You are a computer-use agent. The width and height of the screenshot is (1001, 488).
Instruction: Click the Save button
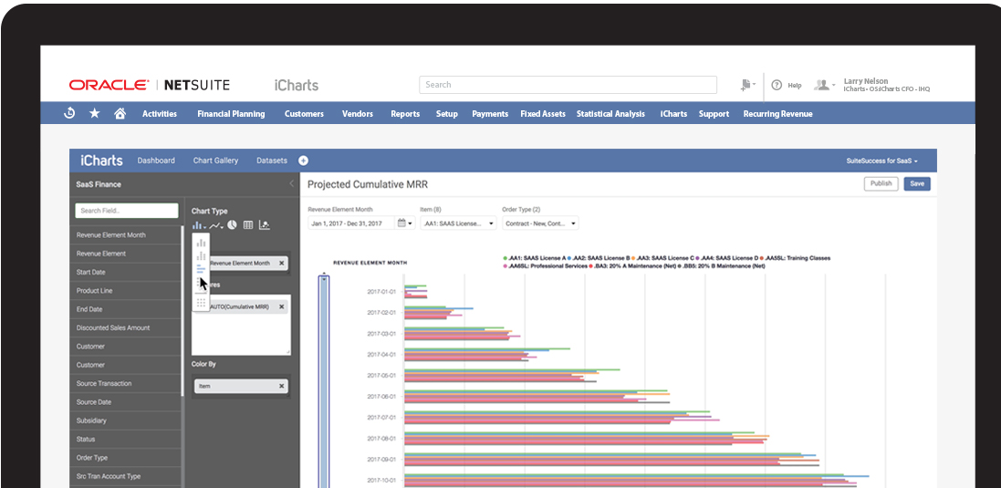point(916,183)
